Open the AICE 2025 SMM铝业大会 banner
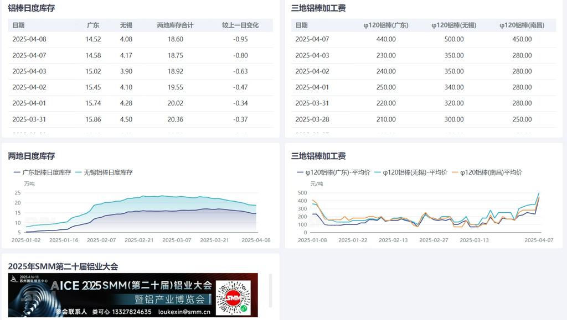This screenshot has width=567, height=320. (133, 295)
